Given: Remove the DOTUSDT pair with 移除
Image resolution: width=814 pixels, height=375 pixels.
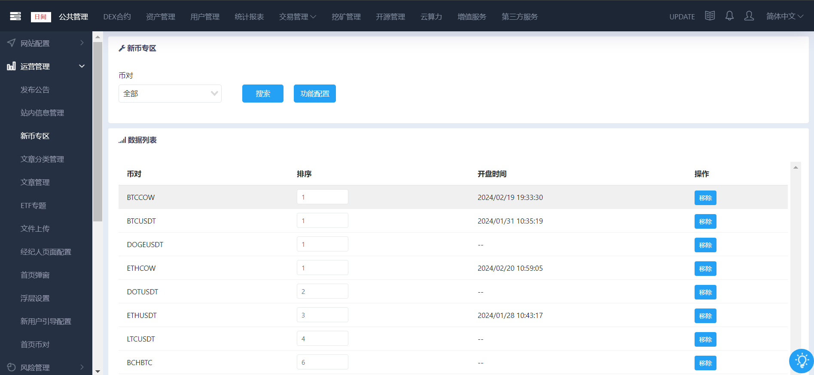Looking at the screenshot, I should click(x=705, y=292).
